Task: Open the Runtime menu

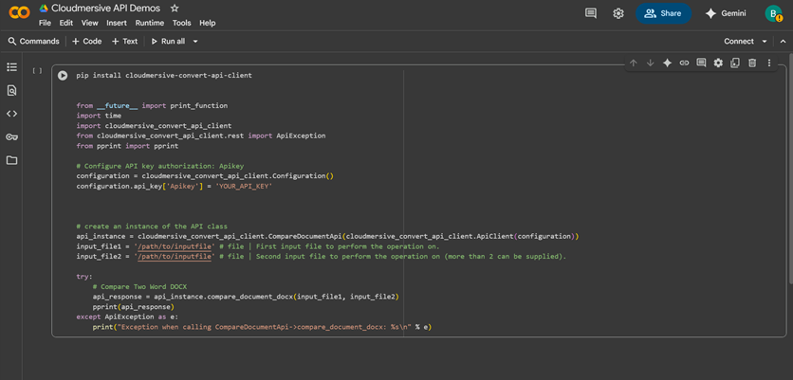Action: pyautogui.click(x=150, y=23)
